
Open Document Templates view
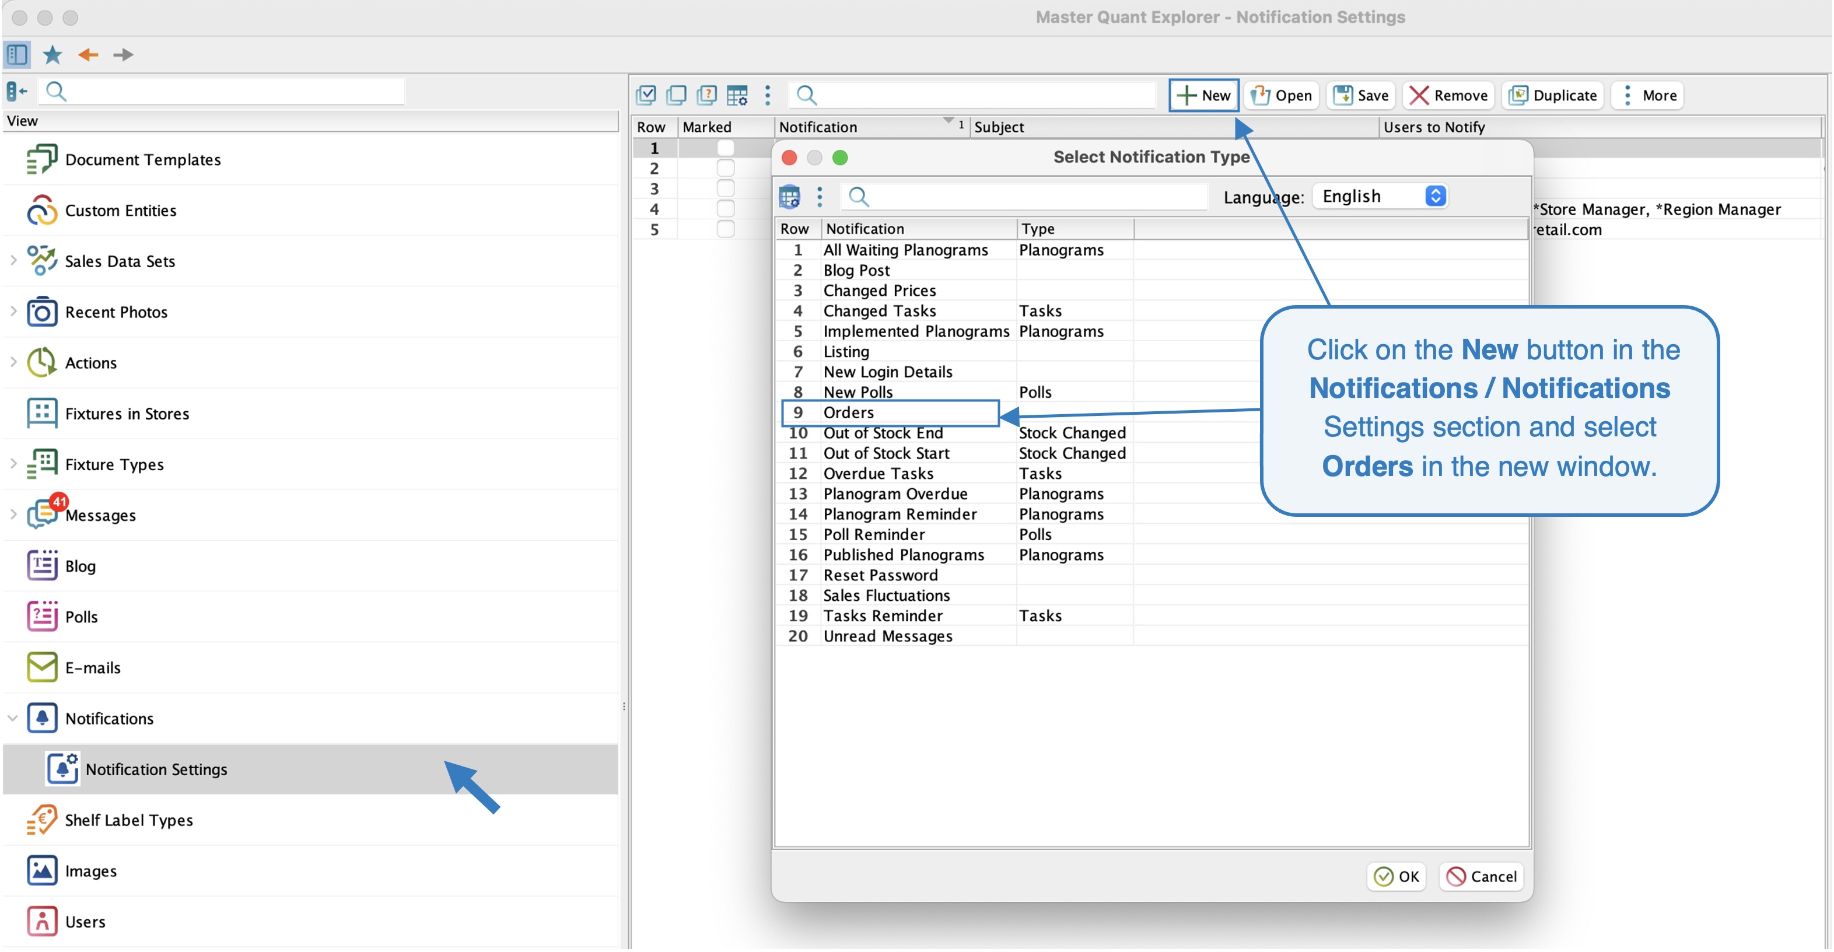point(310,159)
